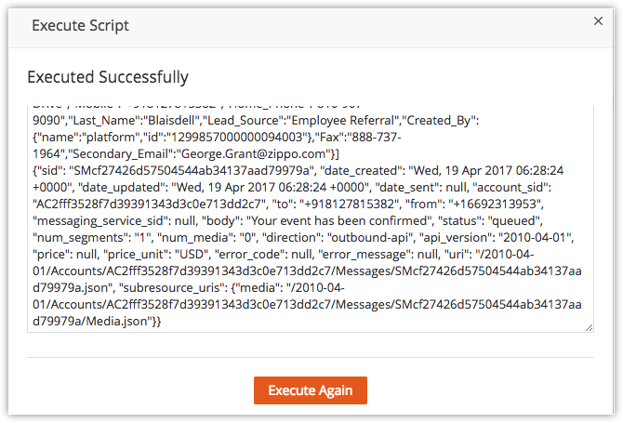Click the "Your event has been confirmed" body text
Image resolution: width=623 pixels, height=423 pixels.
(x=339, y=220)
